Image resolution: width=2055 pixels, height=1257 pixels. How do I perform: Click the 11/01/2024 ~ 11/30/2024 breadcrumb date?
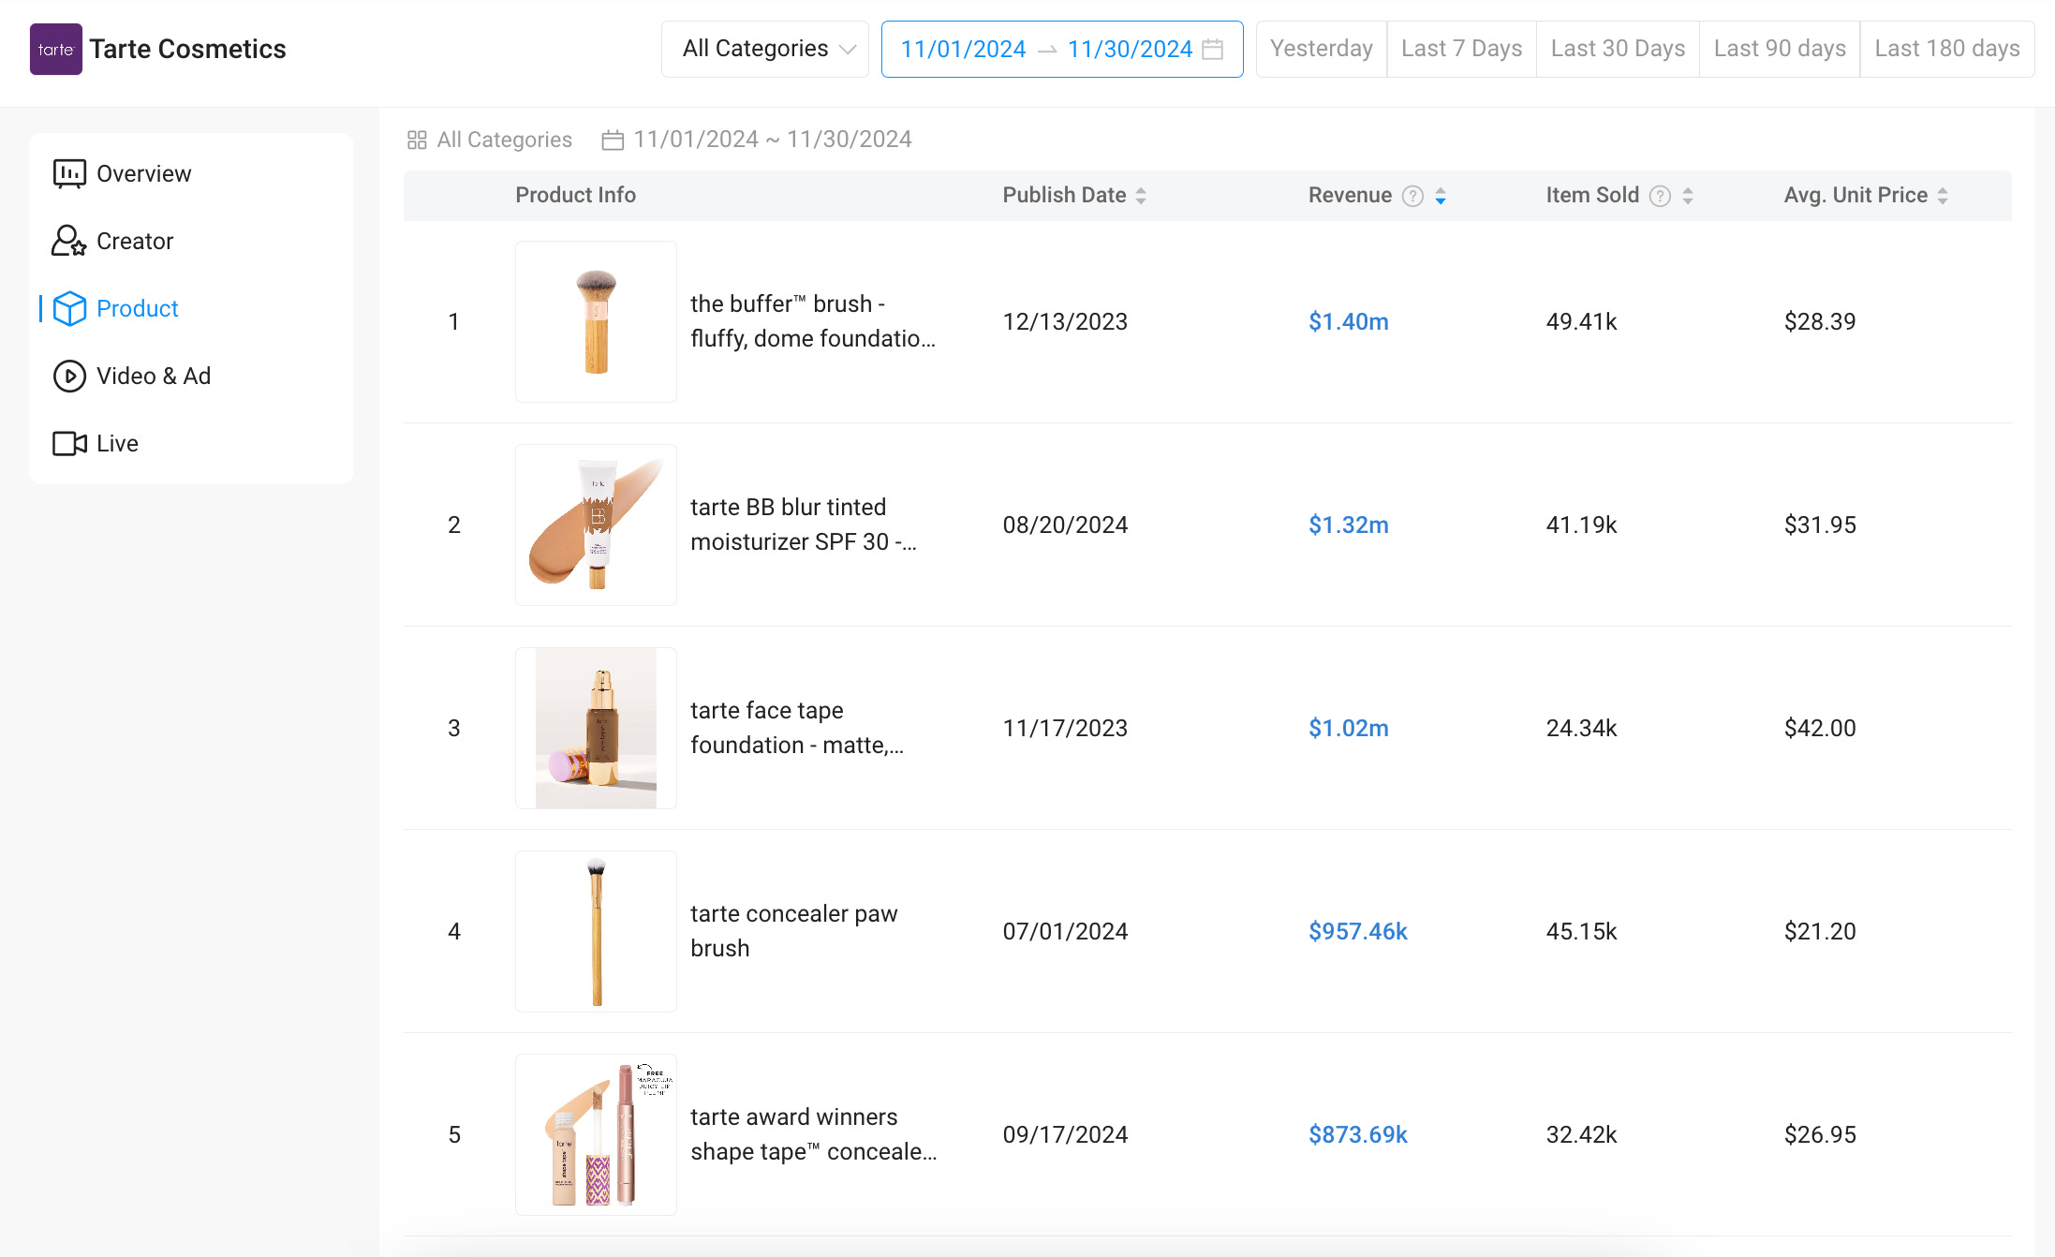point(773,140)
